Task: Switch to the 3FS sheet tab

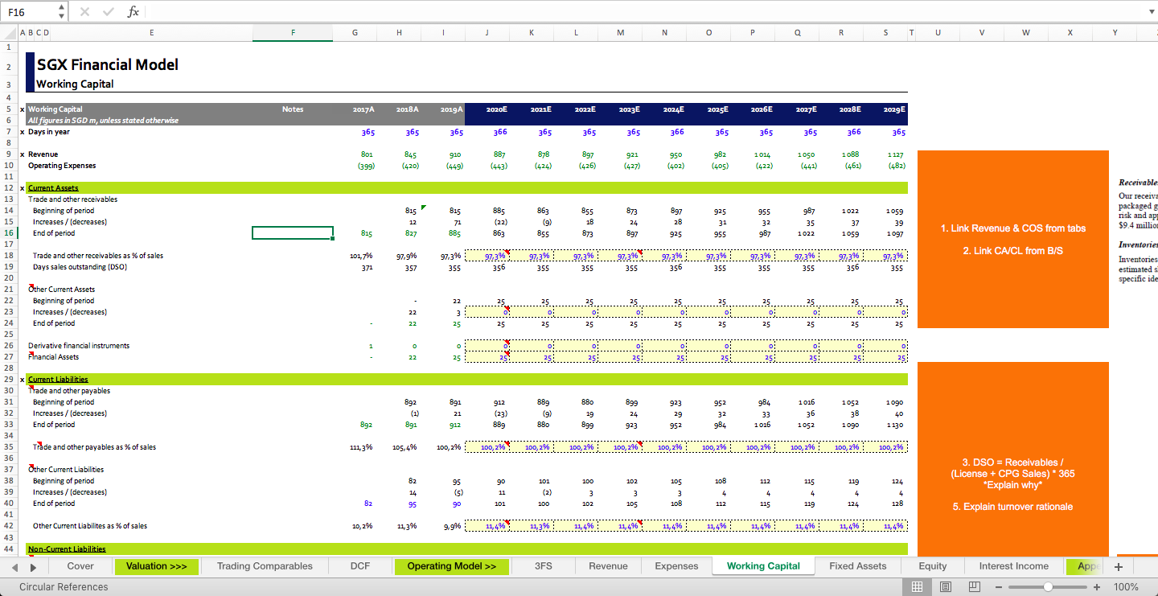Action: click(544, 566)
